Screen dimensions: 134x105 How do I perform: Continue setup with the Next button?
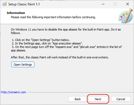point(98,99)
